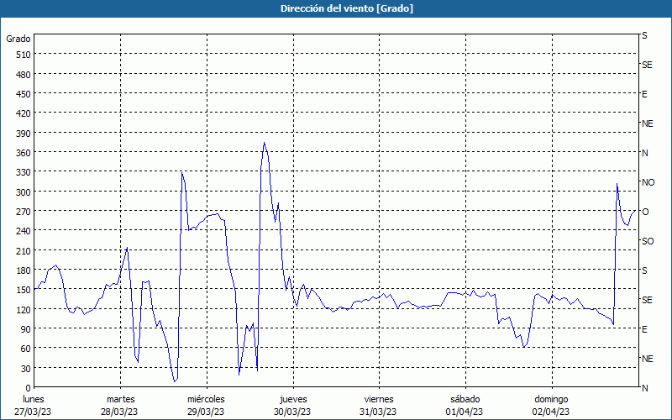Click the chart title 'Dirección del viento [Grado]'
The image size is (672, 420).
click(x=347, y=8)
